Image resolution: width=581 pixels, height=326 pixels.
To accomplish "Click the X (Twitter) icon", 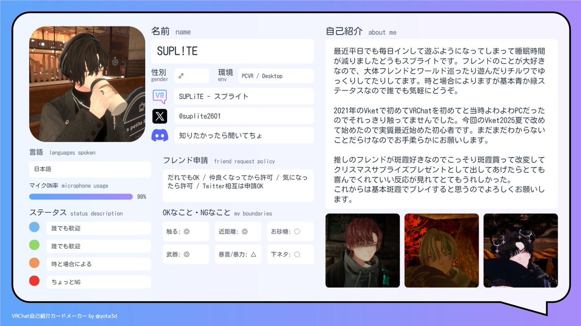I will (160, 116).
